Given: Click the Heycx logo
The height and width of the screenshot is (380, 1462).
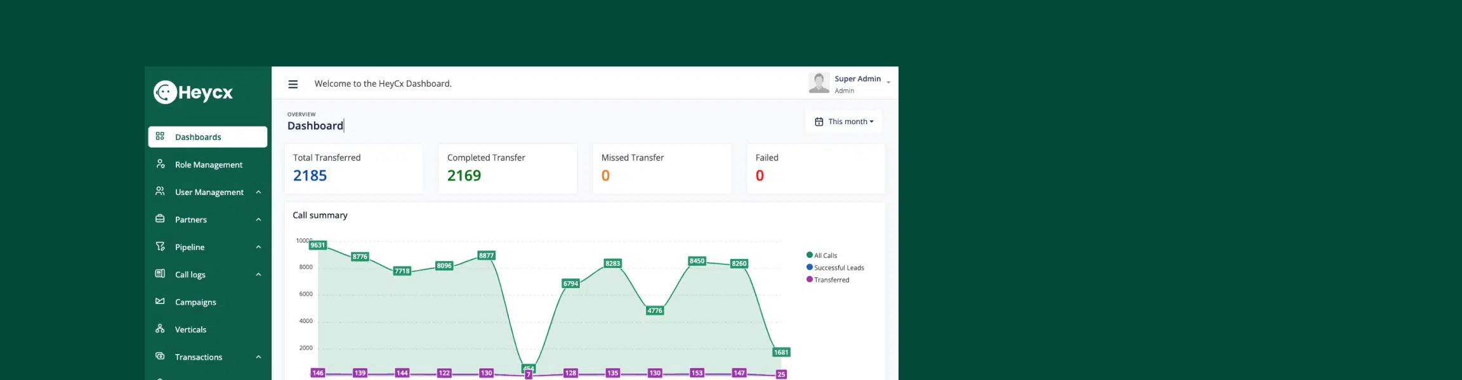Looking at the screenshot, I should point(193,92).
